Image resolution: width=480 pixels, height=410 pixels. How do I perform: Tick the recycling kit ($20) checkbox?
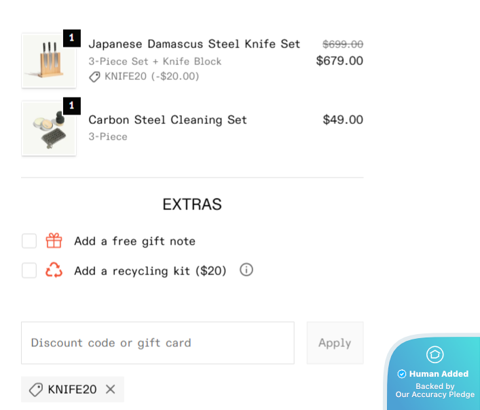(x=29, y=270)
